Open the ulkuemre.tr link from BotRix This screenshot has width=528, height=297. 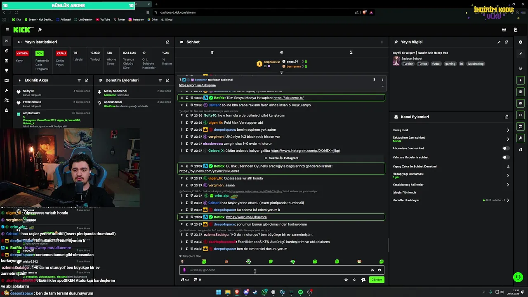click(288, 98)
